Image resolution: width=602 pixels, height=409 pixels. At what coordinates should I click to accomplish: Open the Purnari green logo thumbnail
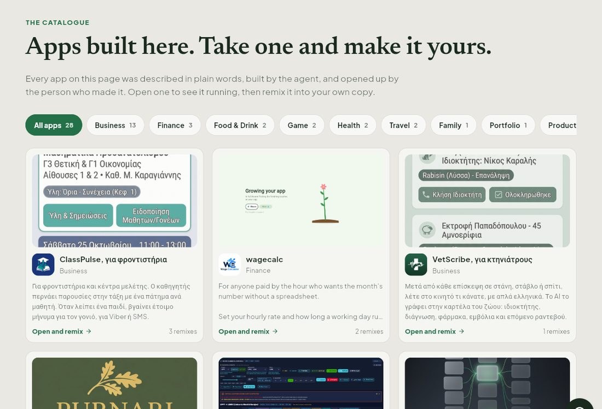[114, 383]
